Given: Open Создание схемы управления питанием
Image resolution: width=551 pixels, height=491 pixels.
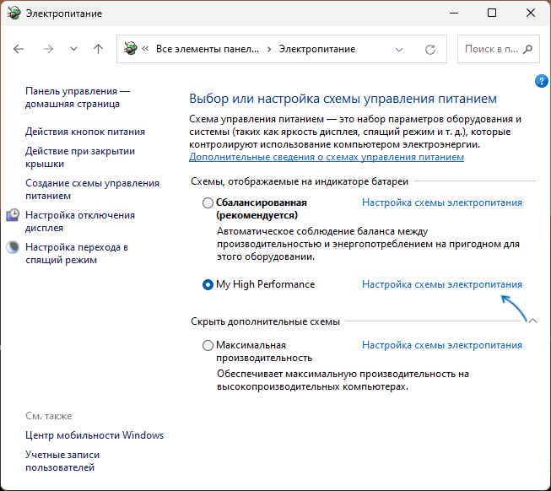Looking at the screenshot, I should tap(93, 189).
